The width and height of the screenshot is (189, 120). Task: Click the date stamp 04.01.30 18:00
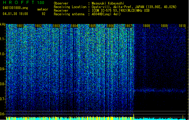coord(15,14)
